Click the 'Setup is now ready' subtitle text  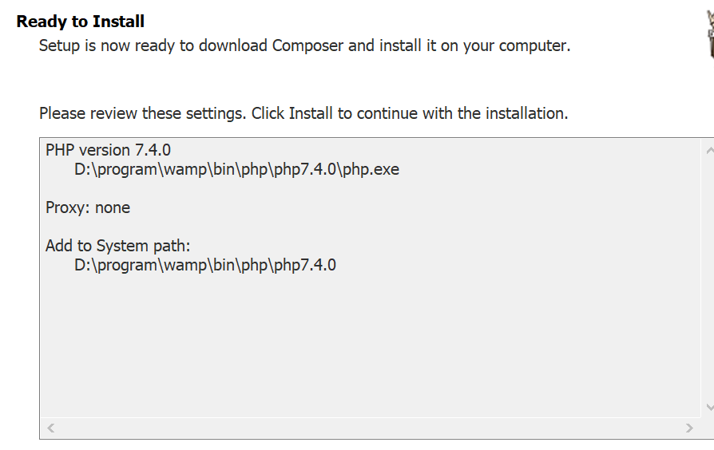click(304, 45)
